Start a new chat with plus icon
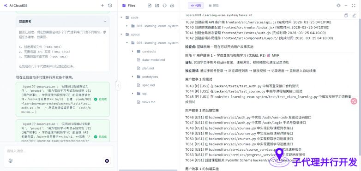The width and height of the screenshot is (361, 171). pos(102,6)
